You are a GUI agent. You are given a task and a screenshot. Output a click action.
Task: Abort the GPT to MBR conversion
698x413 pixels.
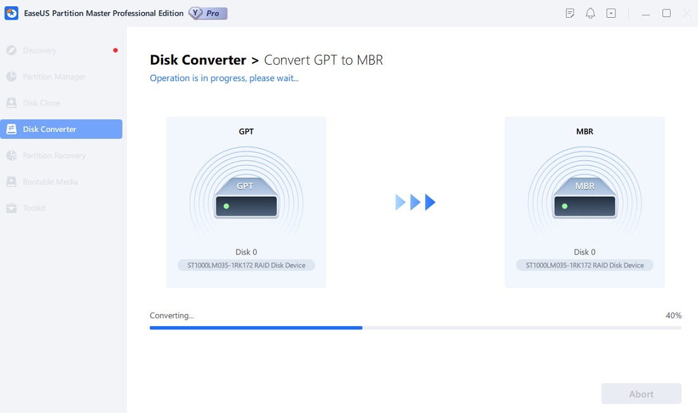coord(641,393)
